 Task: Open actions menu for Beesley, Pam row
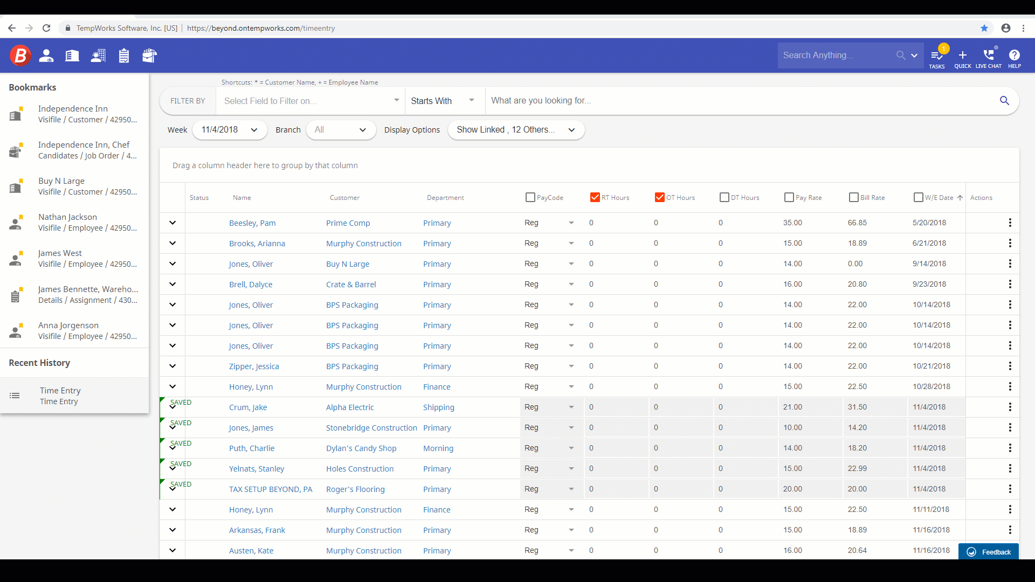(x=1010, y=223)
